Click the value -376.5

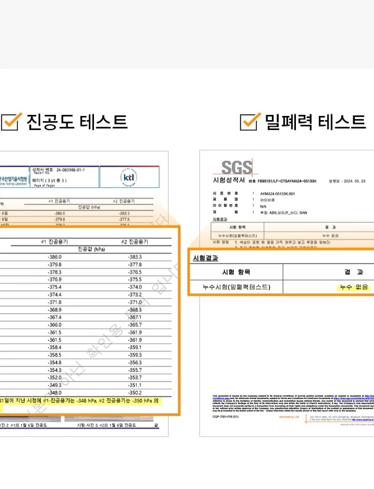(135, 272)
